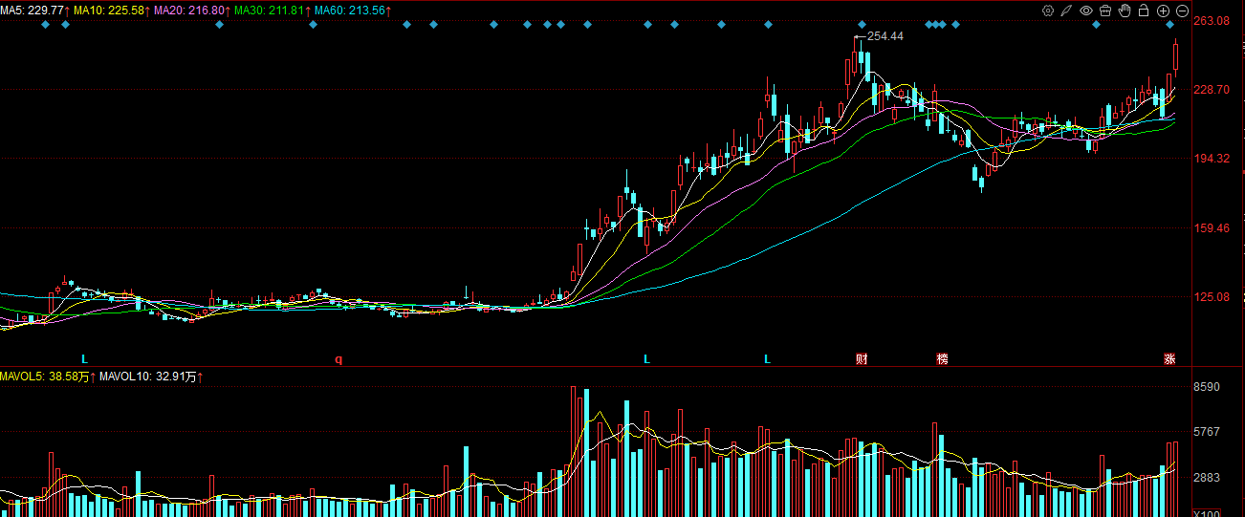Click the 194.32 price axis value
Screen dimensions: 1245x517
tap(1211, 159)
